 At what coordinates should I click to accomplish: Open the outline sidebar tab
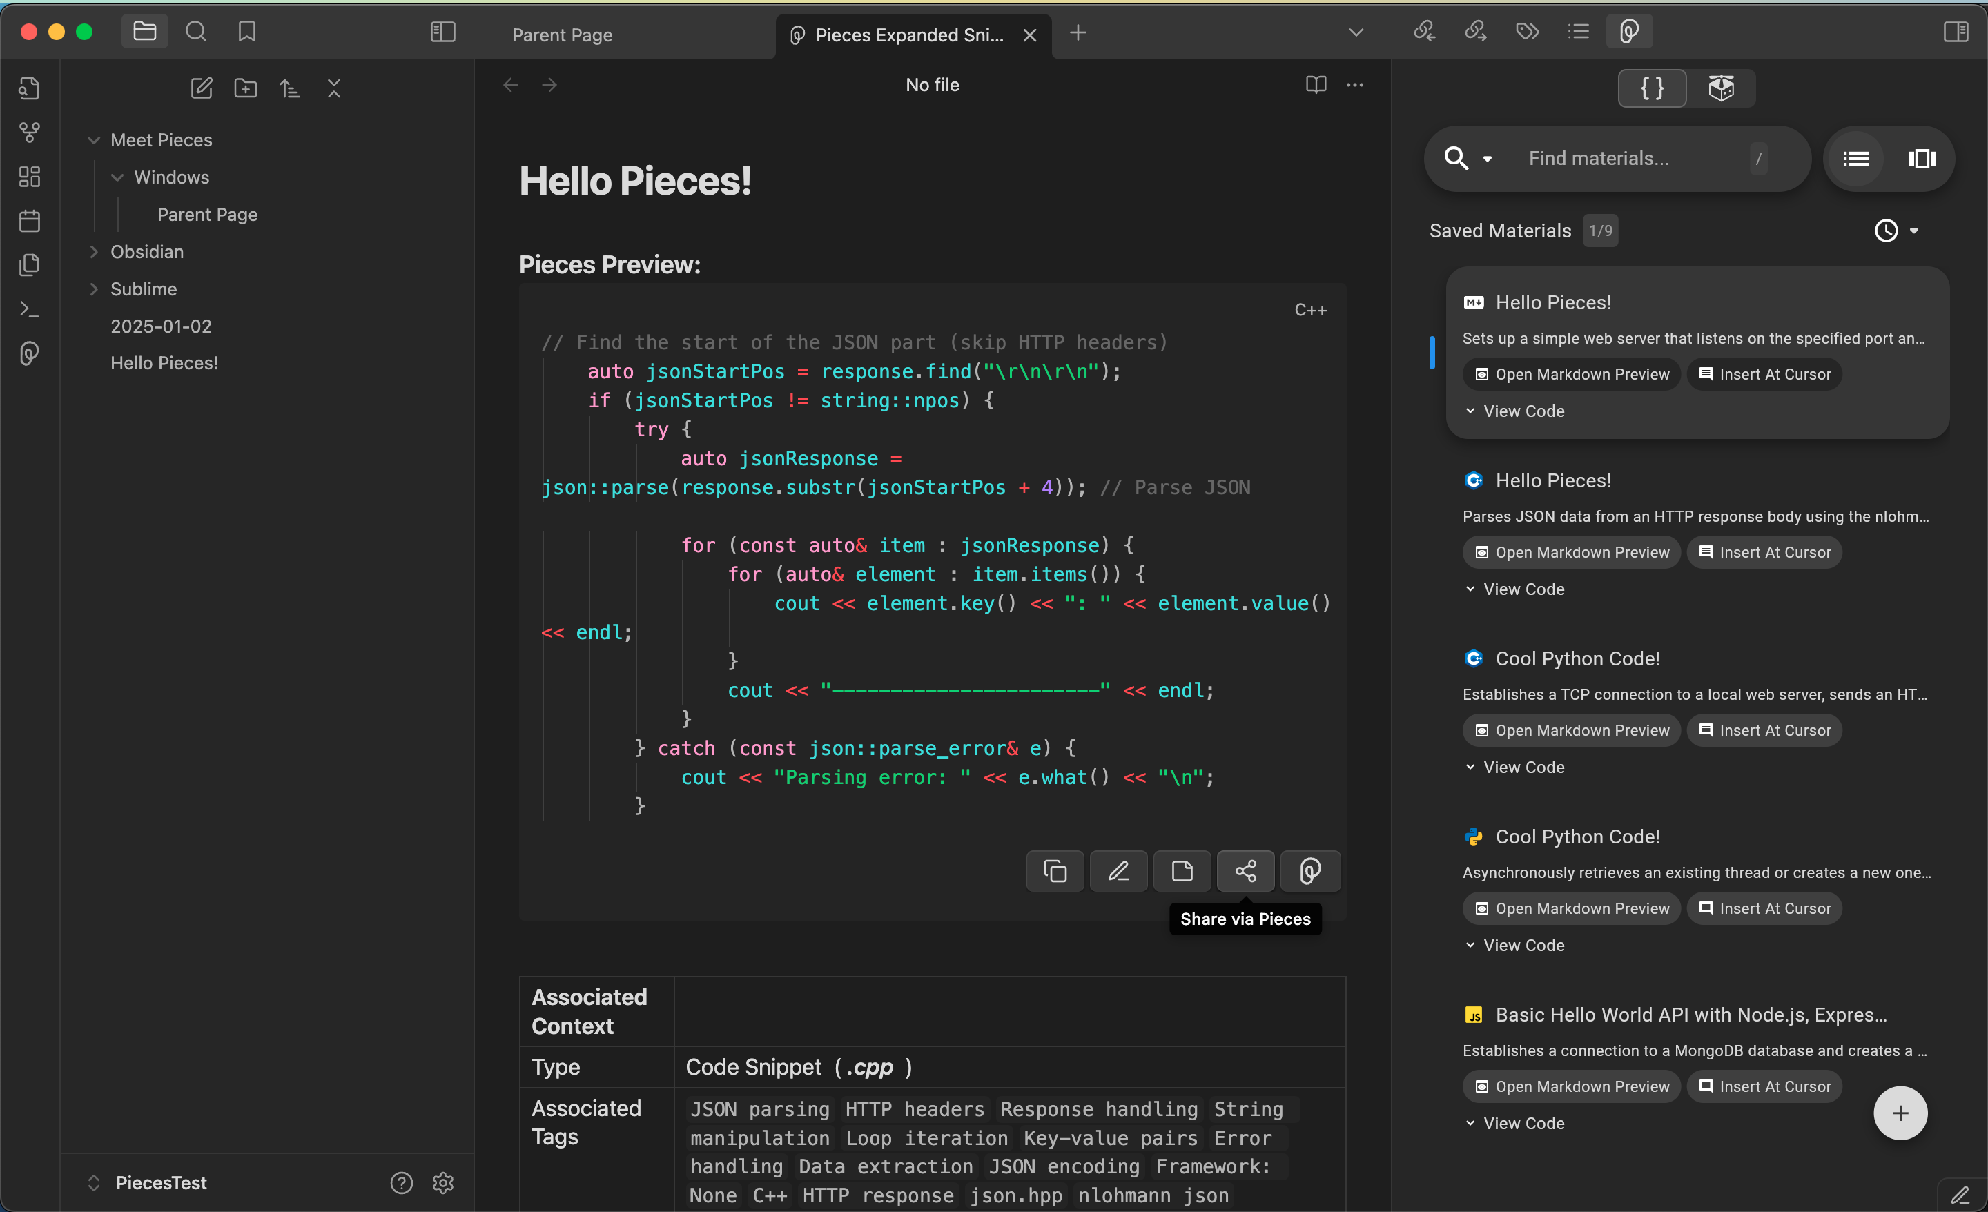[x=1578, y=32]
